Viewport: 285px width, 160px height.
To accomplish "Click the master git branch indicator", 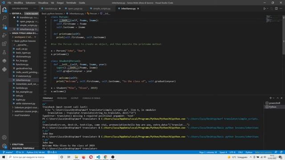I will (8, 152).
